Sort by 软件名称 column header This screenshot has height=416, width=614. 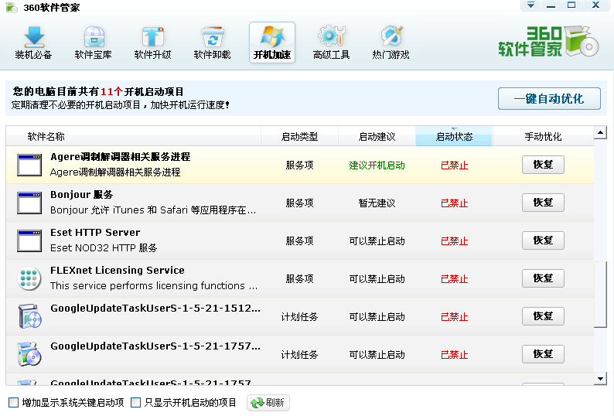pos(46,137)
